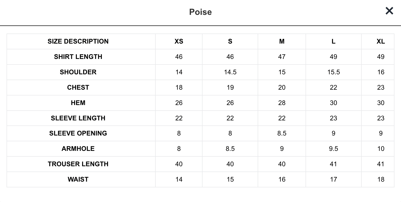The image size is (401, 202).
Task: Click the waist value 18 for XL
Action: tap(381, 179)
